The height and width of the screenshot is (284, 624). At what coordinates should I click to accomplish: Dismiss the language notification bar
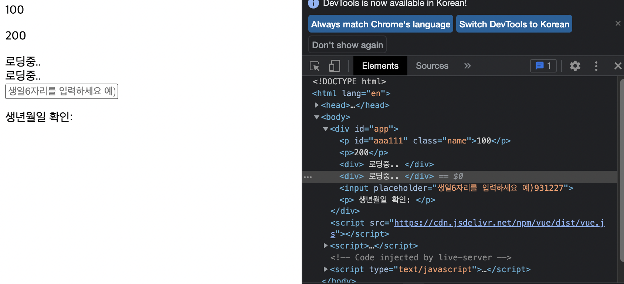(x=618, y=23)
